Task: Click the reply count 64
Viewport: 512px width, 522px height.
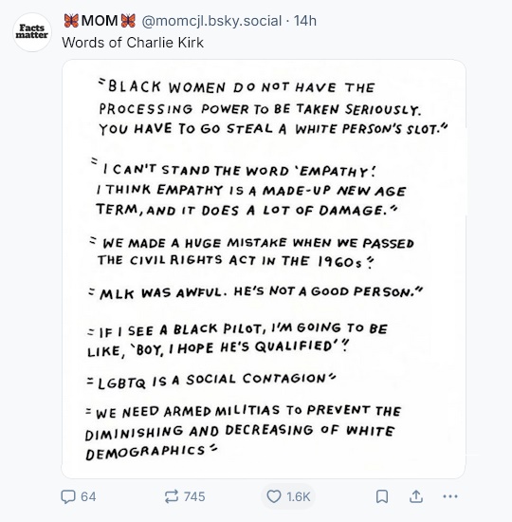Action: pyautogui.click(x=88, y=496)
